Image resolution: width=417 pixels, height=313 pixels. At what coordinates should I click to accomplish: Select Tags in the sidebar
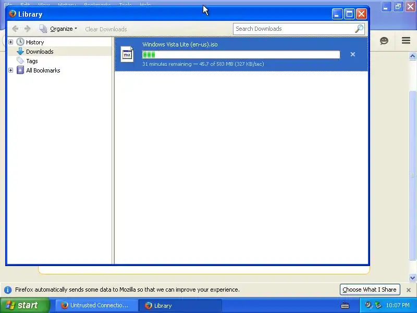coord(32,61)
